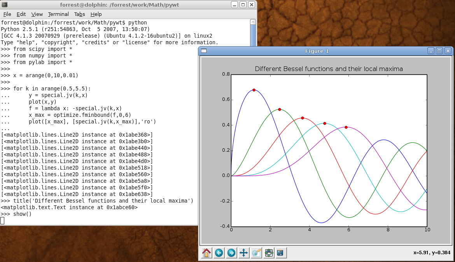Click the plot title 'Different Bessel functions and their local maxima'
The image size is (455, 262).
point(329,69)
